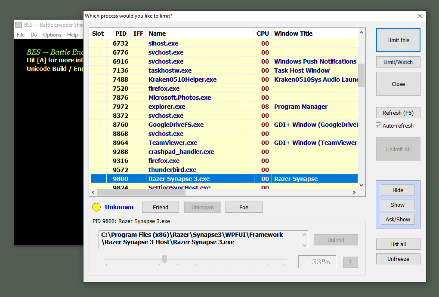Select GoogleDriveFS.exe process
Viewport: 439px width, 297px height.
224,125
